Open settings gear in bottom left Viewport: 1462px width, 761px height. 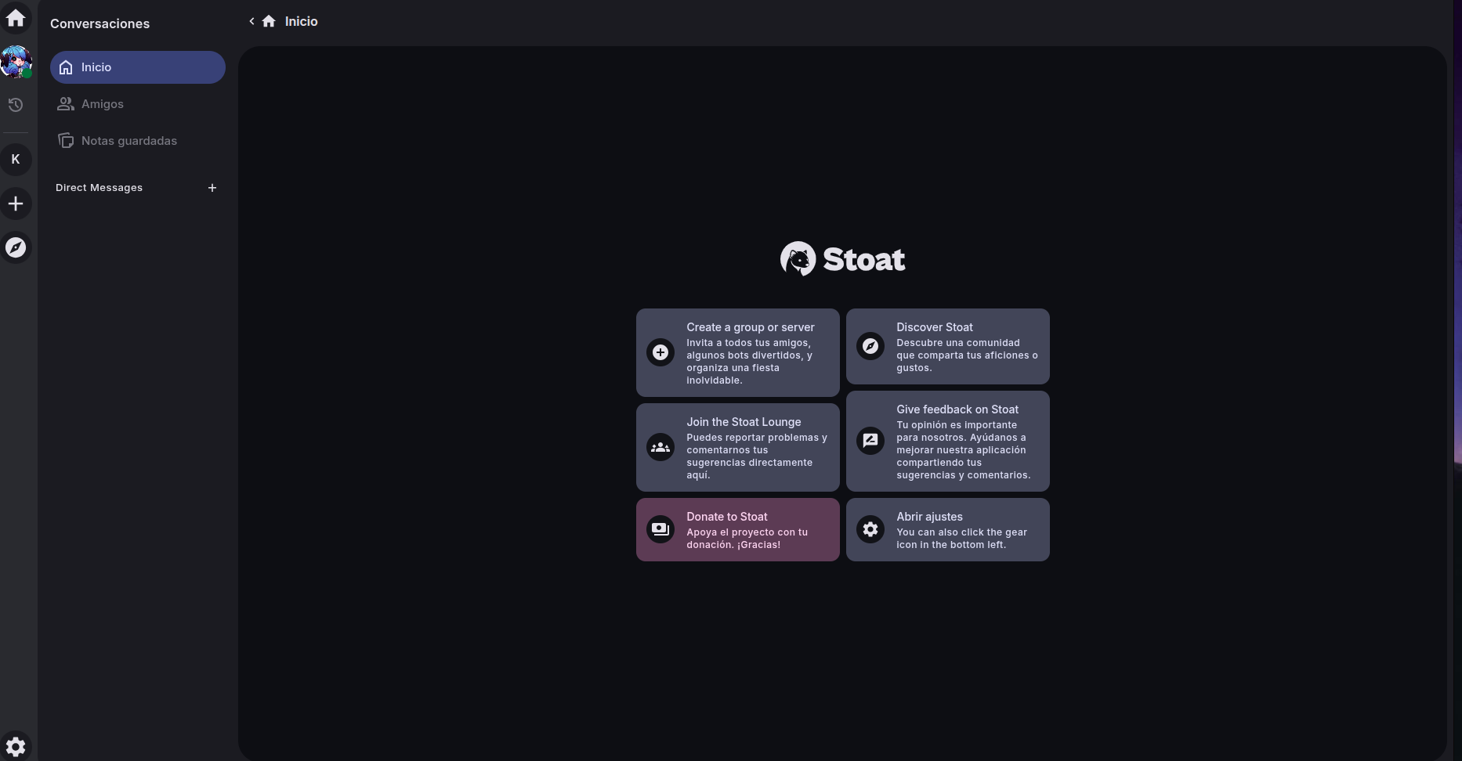click(16, 746)
